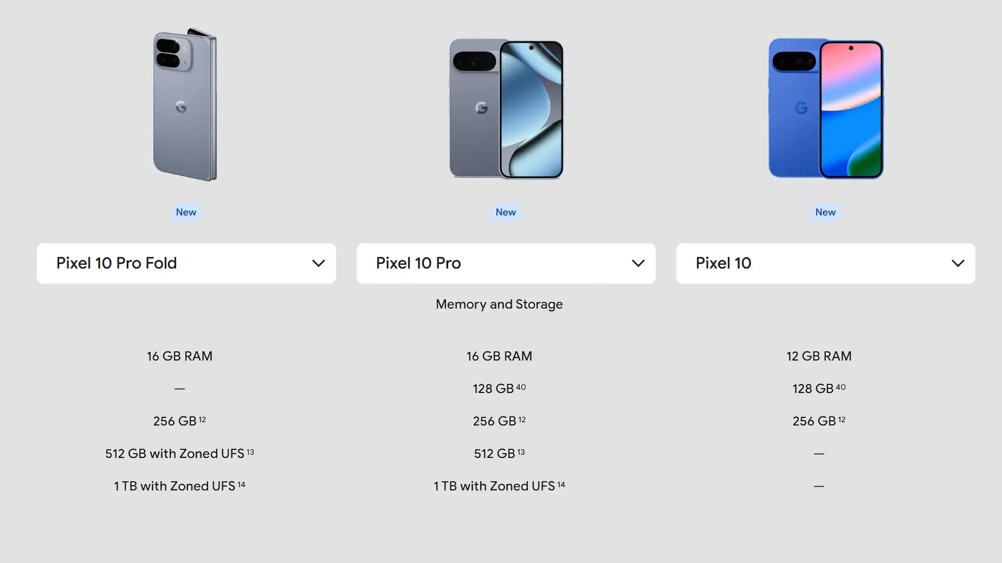
Task: Open the Pixel 10 Pro Fold model dropdown
Action: 186,263
